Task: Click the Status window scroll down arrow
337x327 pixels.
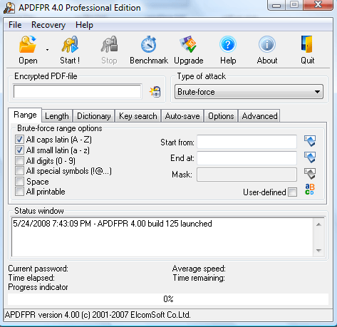Action: 318,251
